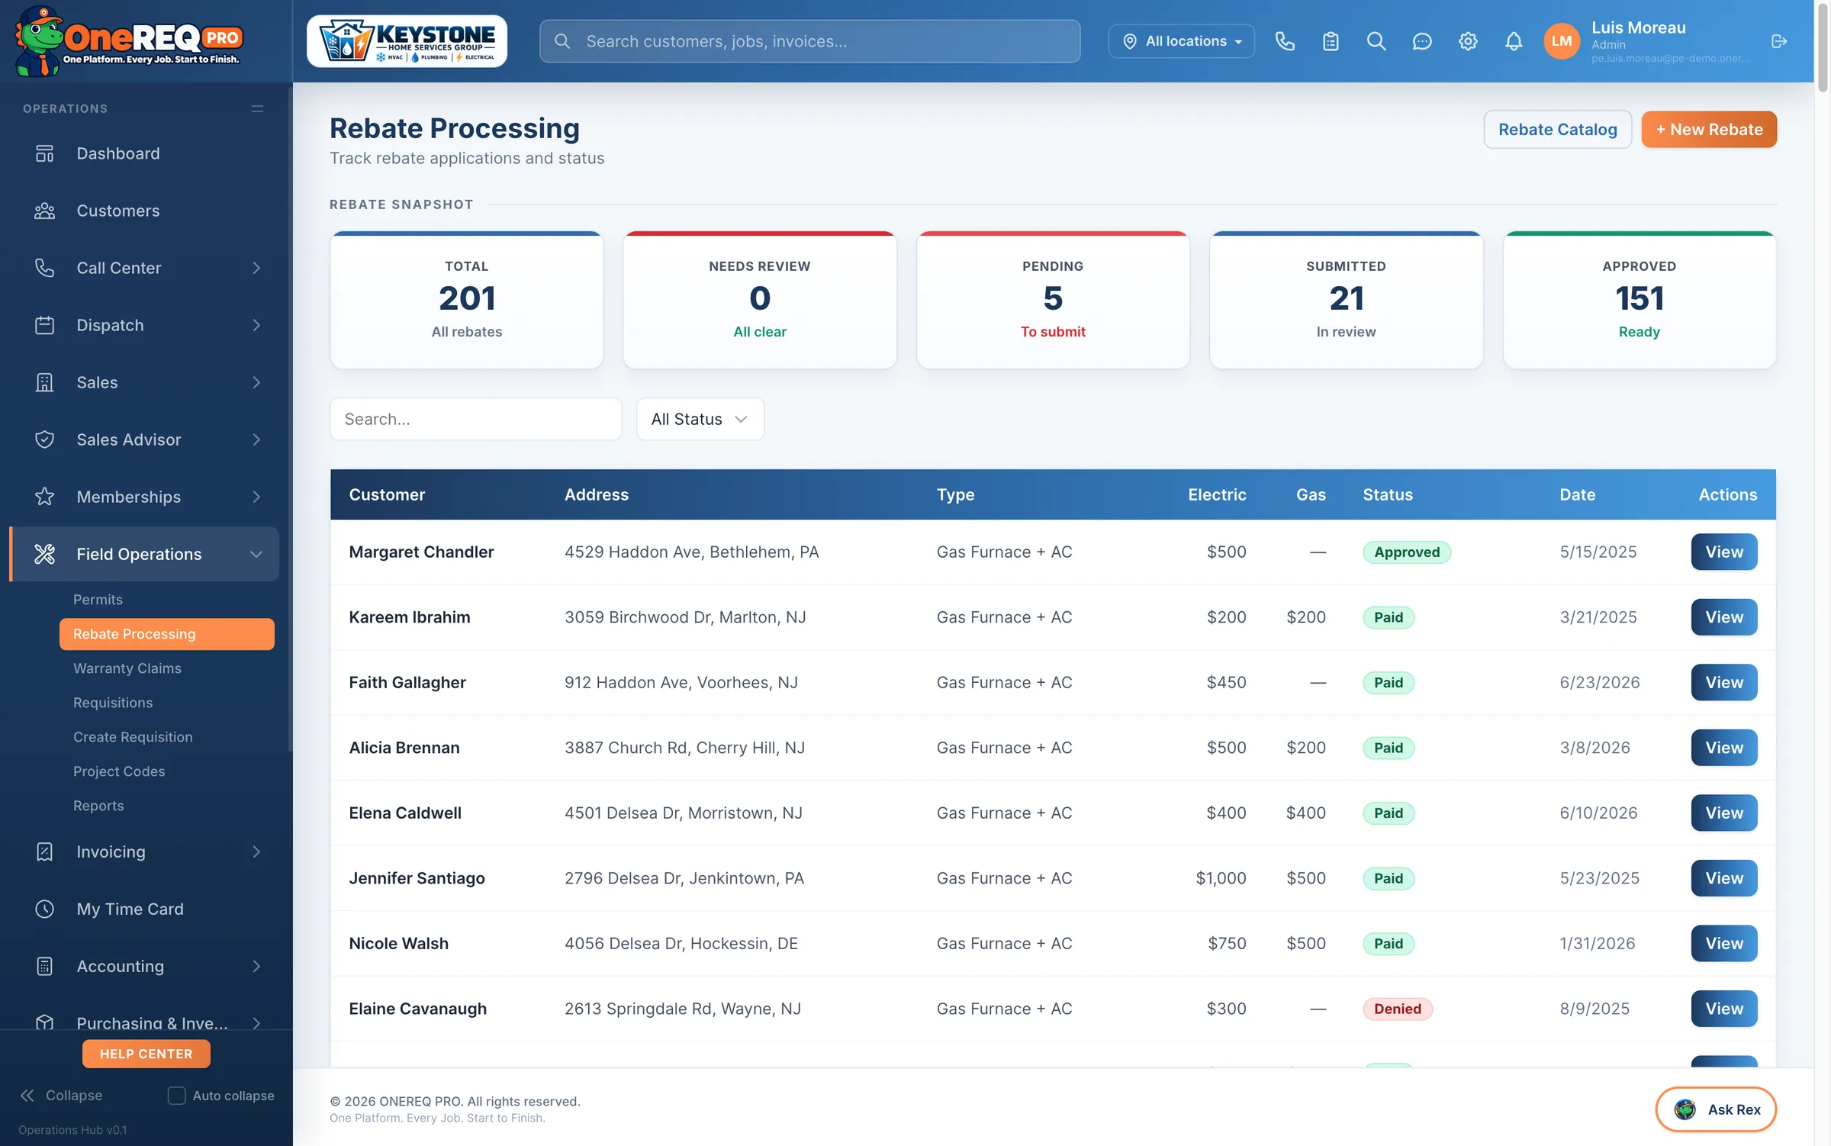Viewport: 1831px width, 1146px height.
Task: Open the settings gear icon
Action: click(1468, 41)
